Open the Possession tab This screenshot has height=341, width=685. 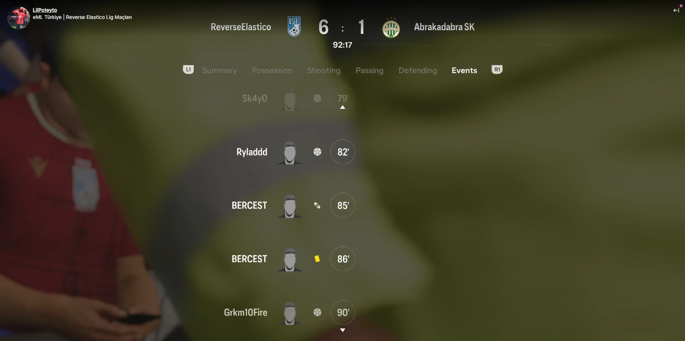(x=272, y=70)
